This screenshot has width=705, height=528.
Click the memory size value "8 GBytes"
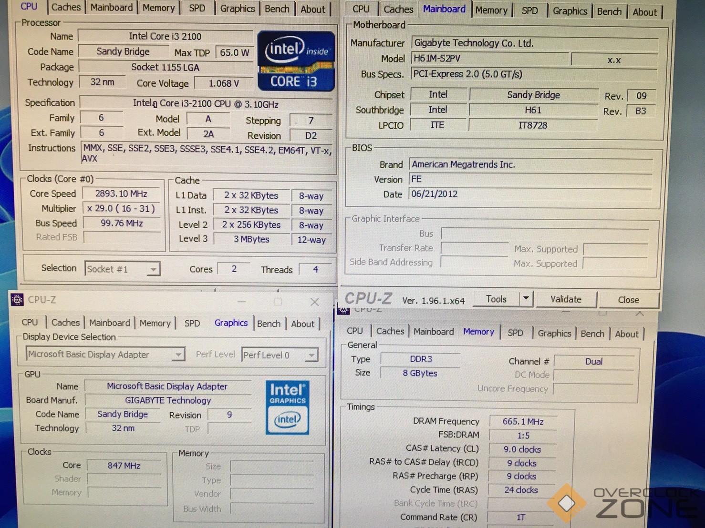coord(420,373)
